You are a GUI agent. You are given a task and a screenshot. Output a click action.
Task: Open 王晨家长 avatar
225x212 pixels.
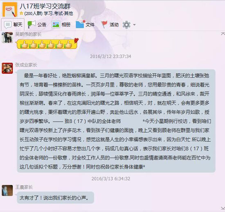[7, 190]
